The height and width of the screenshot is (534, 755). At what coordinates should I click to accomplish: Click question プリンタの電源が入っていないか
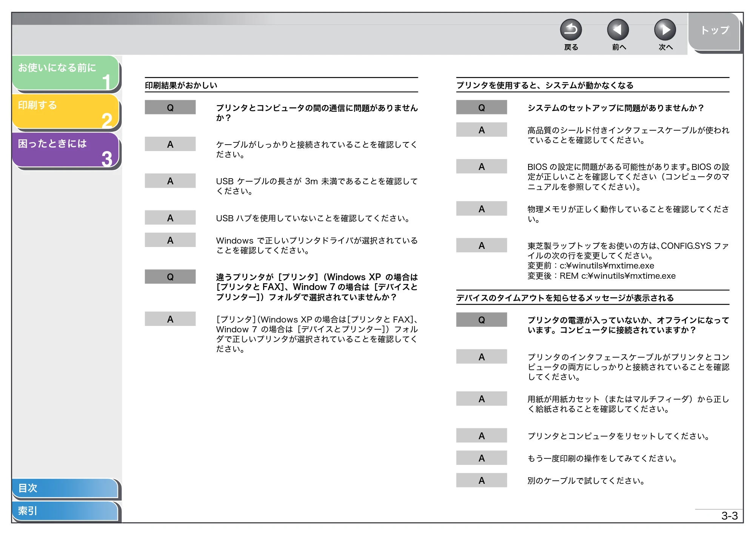(628, 325)
